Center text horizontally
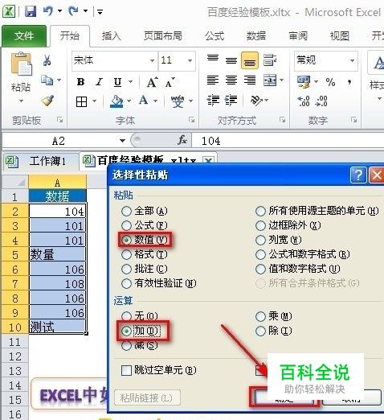Image resolution: width=384 pixels, height=420 pixels. click(x=231, y=80)
